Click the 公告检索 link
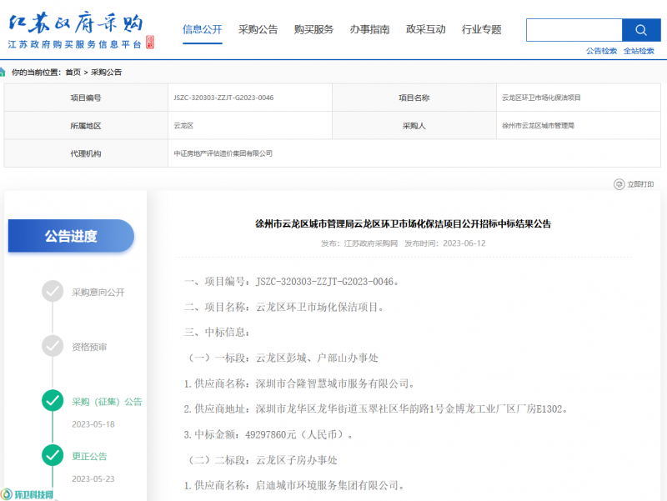Image resolution: width=667 pixels, height=501 pixels. coord(601,51)
